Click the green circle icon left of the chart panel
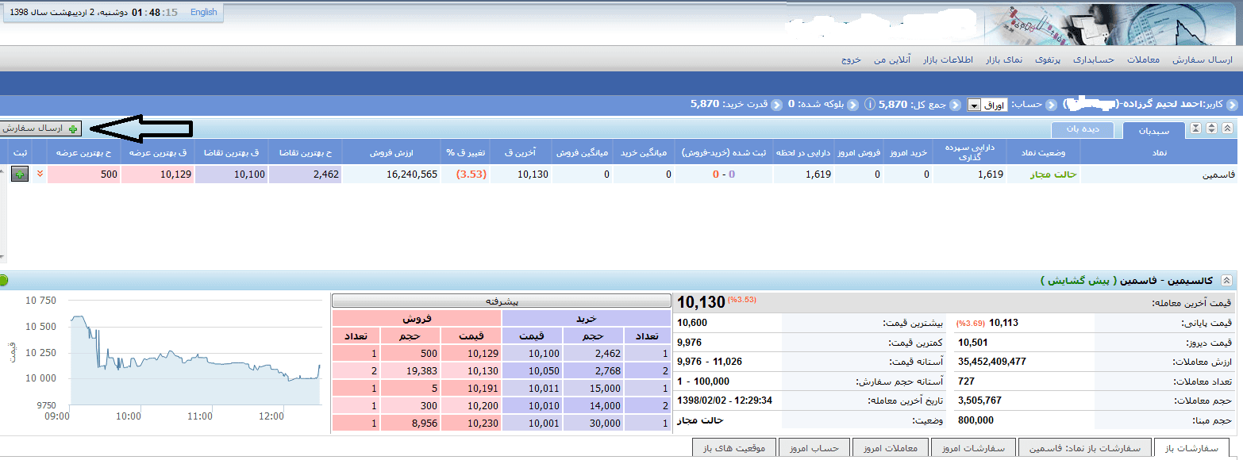Screen dimensions: 1243x460 [x=6, y=282]
